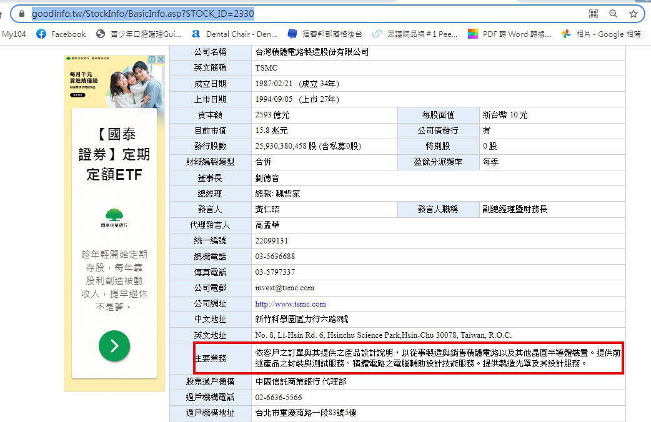This screenshot has height=422, width=651.
Task: Click the 1994/09/05 listing date
Action: (x=274, y=99)
